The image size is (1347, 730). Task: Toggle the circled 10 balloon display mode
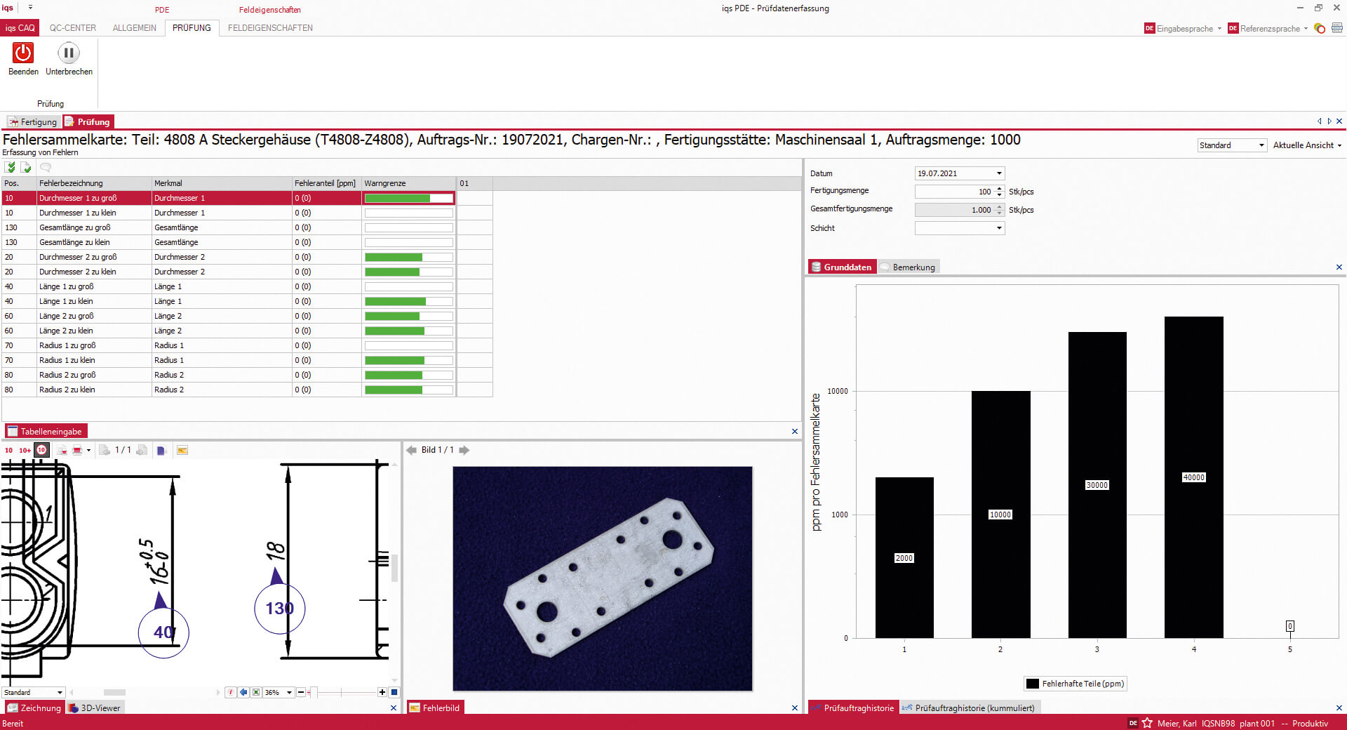click(41, 451)
